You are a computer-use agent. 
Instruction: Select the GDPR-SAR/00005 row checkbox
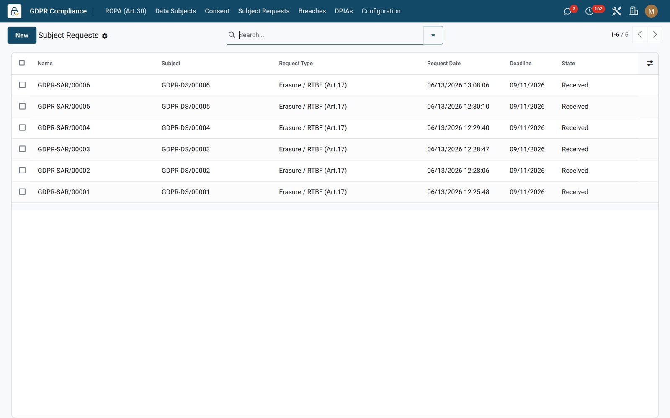[x=22, y=106]
